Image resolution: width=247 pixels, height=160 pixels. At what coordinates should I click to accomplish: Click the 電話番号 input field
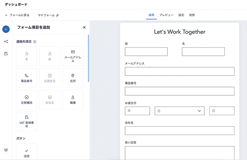click(x=180, y=91)
